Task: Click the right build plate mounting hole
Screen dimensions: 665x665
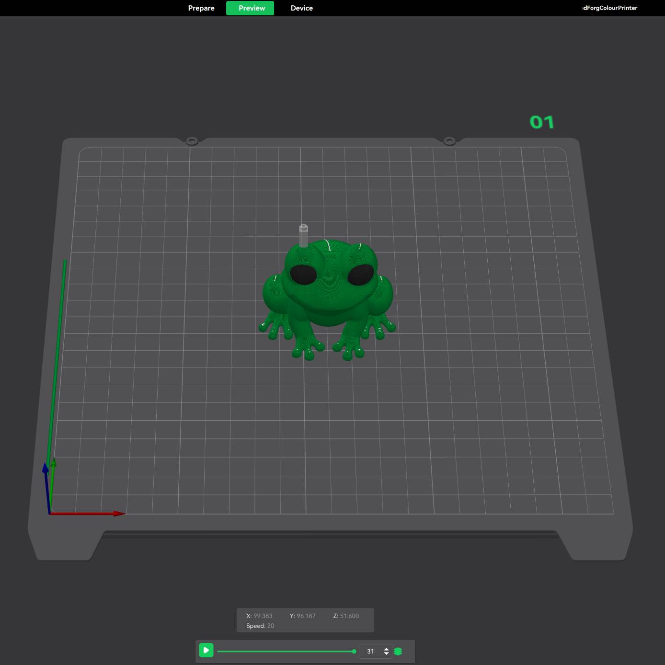Action: click(x=449, y=141)
